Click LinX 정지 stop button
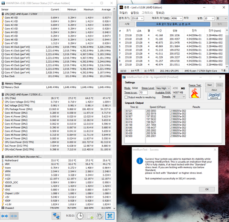 coord(219,24)
